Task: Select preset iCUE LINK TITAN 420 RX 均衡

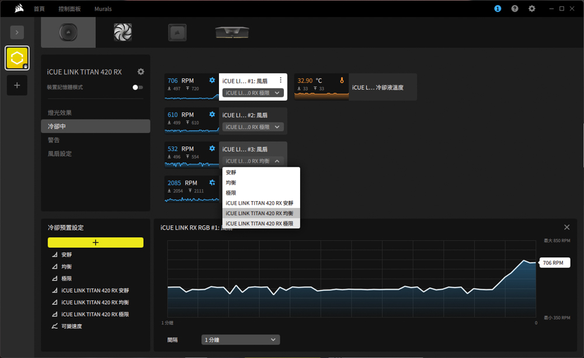Action: pos(96,302)
